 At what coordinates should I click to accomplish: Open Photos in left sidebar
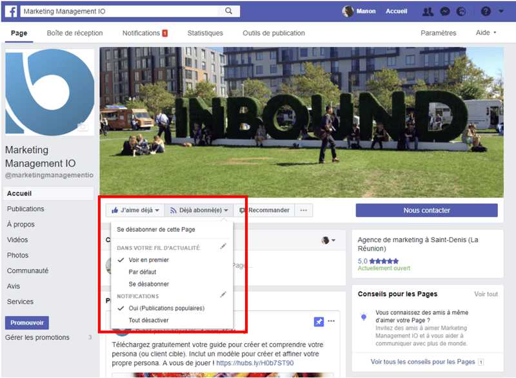pos(18,255)
